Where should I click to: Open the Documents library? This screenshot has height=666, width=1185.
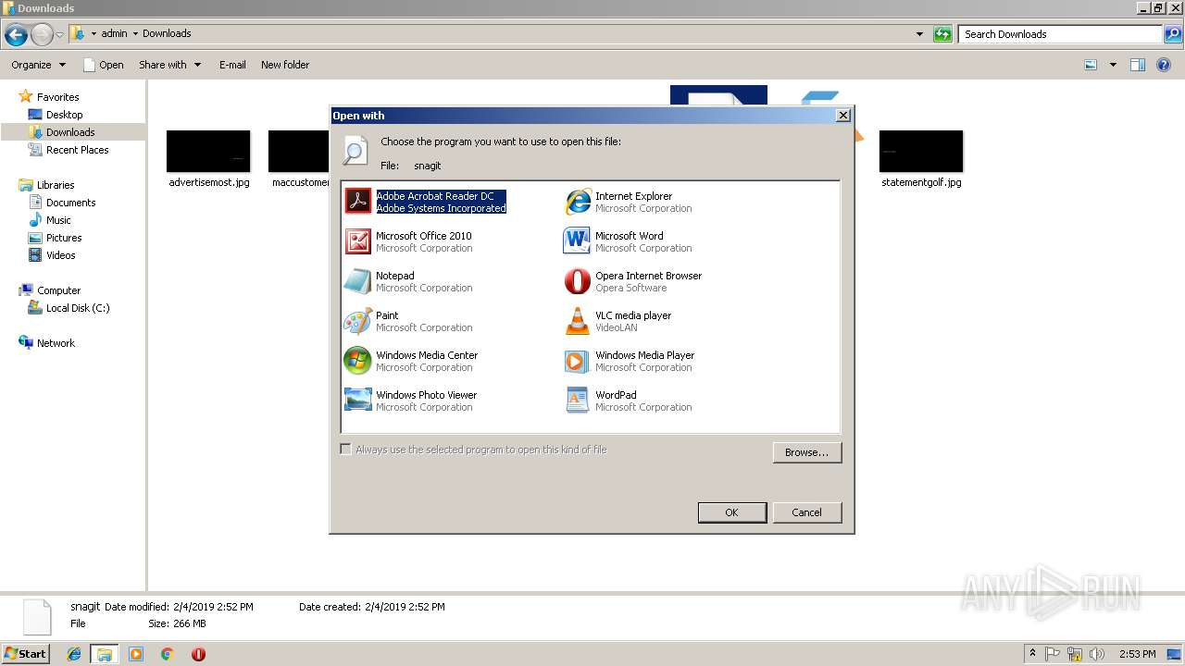tap(70, 203)
